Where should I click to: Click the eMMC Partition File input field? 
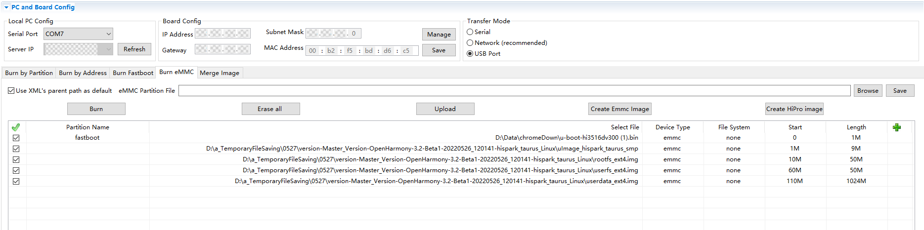point(514,91)
